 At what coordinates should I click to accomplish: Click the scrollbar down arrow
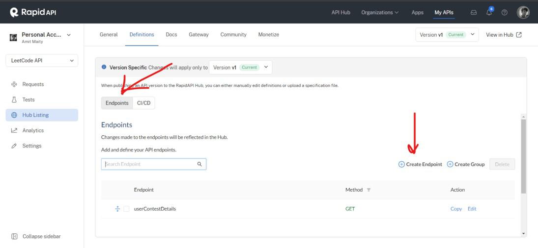point(524,233)
